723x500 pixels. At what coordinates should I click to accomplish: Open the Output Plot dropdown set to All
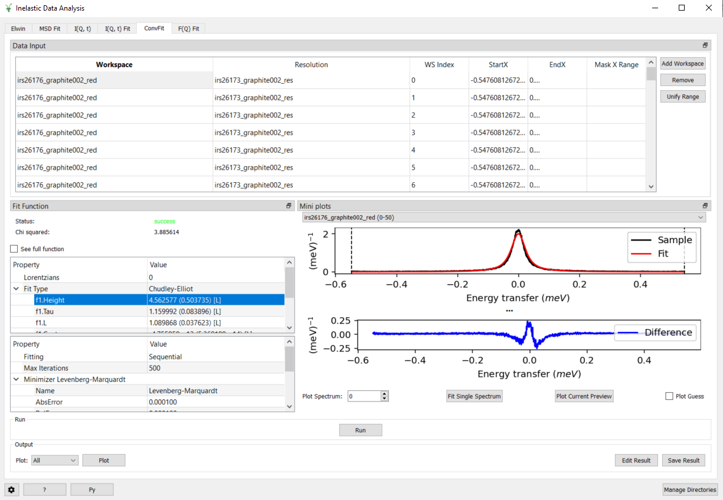[x=54, y=460]
